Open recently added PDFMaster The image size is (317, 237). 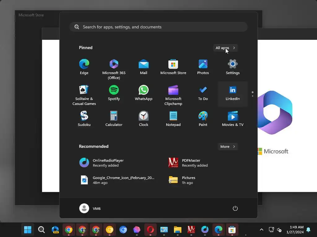tap(203, 163)
